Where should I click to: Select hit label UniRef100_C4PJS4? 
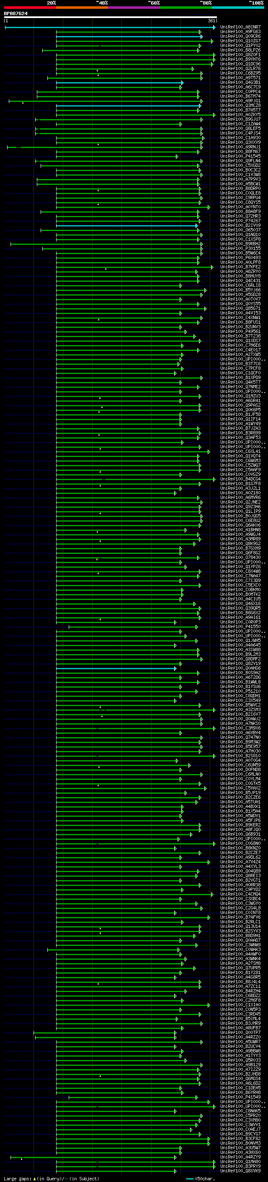point(240,133)
